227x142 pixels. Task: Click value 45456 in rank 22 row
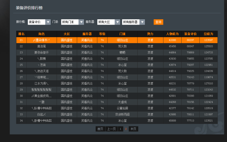172,46
